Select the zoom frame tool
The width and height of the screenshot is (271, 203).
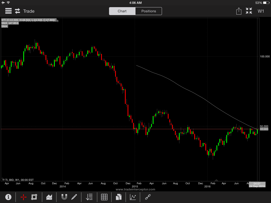(34, 197)
